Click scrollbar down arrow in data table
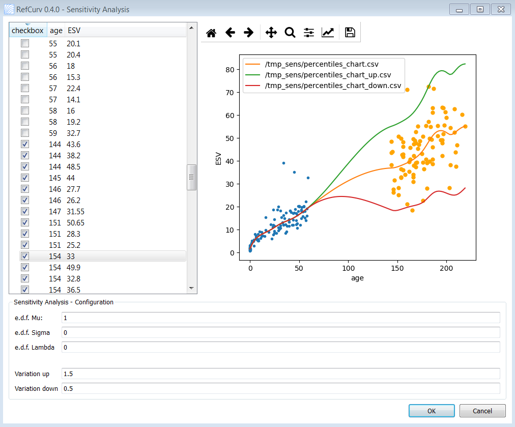 pos(191,289)
